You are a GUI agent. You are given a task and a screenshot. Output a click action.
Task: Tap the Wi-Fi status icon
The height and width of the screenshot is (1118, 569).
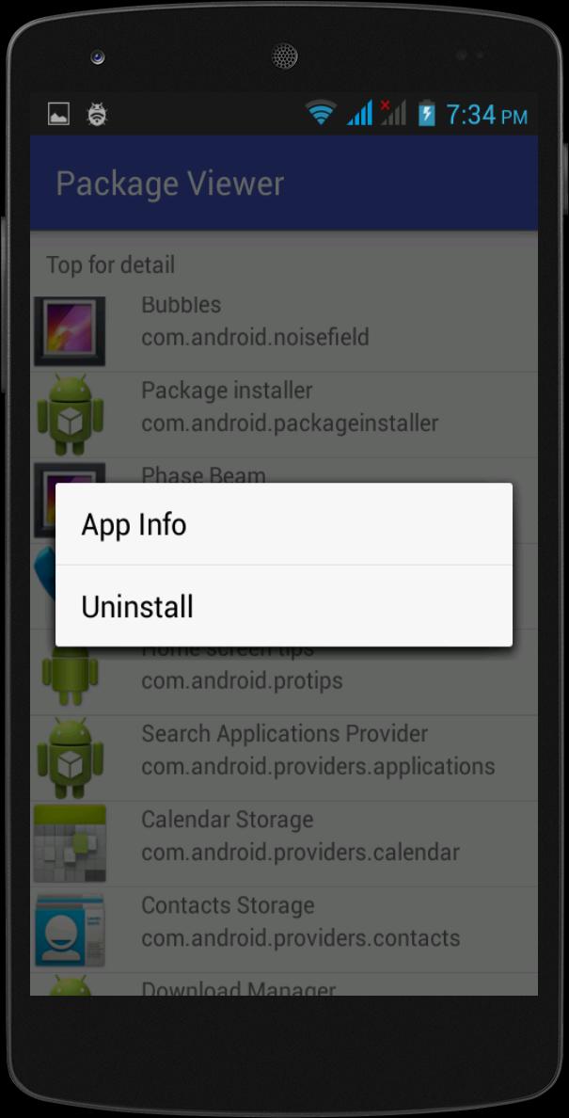click(x=321, y=113)
